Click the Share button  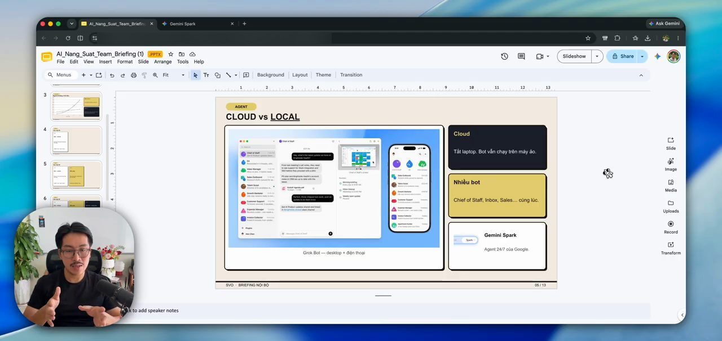coord(622,56)
